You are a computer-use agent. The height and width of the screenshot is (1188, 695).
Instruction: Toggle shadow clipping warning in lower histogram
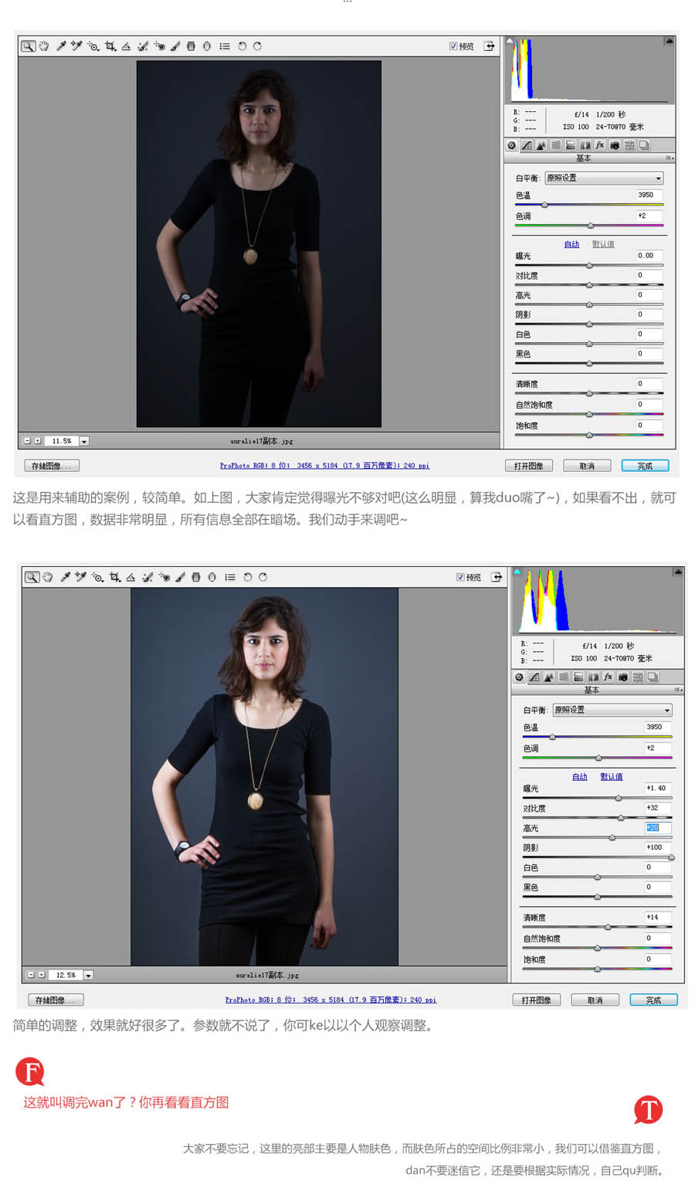(517, 572)
